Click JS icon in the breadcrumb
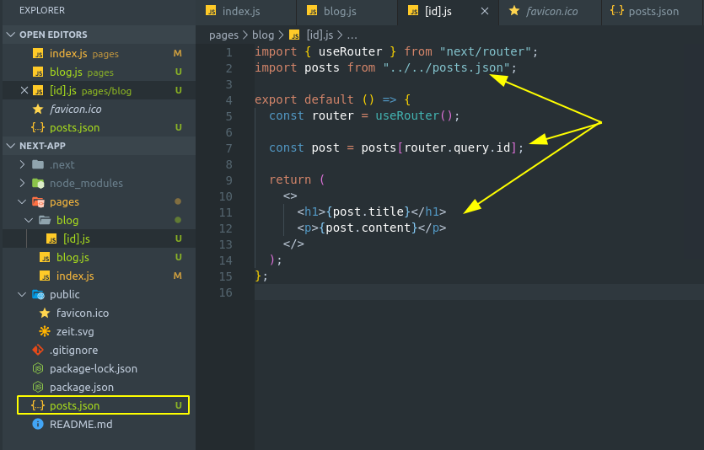 [x=294, y=35]
